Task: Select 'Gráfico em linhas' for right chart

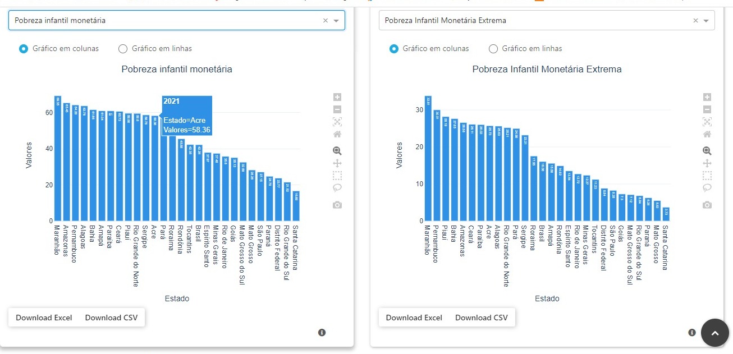Action: pyautogui.click(x=493, y=49)
